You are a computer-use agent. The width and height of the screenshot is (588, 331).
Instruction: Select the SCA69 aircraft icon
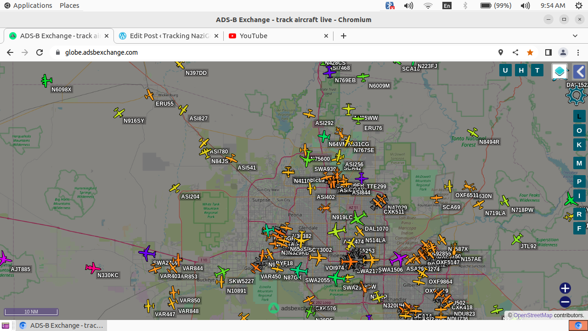[x=436, y=199]
